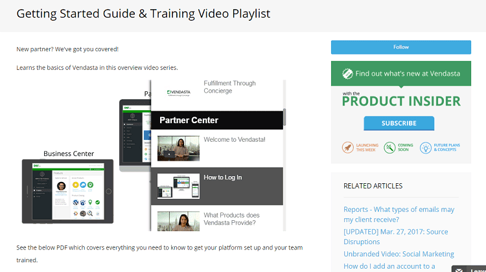Click the Find out what's new at Vendasta banner
Screen dimensions: 486x272
point(400,73)
